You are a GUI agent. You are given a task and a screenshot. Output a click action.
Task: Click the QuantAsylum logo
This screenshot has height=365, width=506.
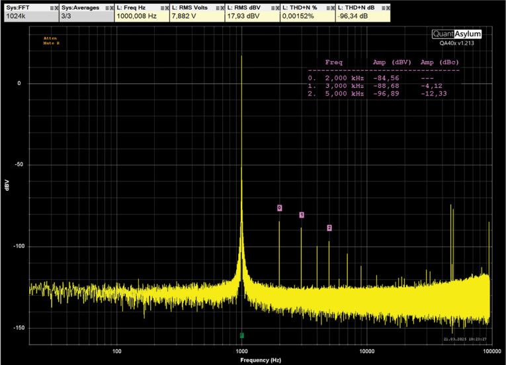456,34
